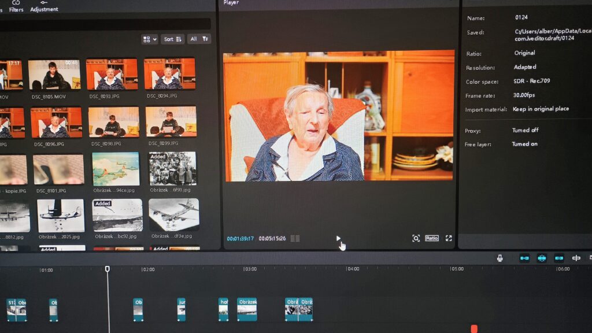Click the total duration 00:05:15:26
The height and width of the screenshot is (333, 592).
(x=272, y=239)
